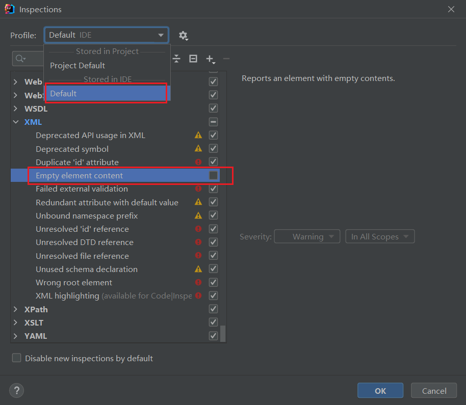Viewport: 466px width, 405px height.
Task: Click the IntelliJ logo in title bar
Action: (10, 9)
